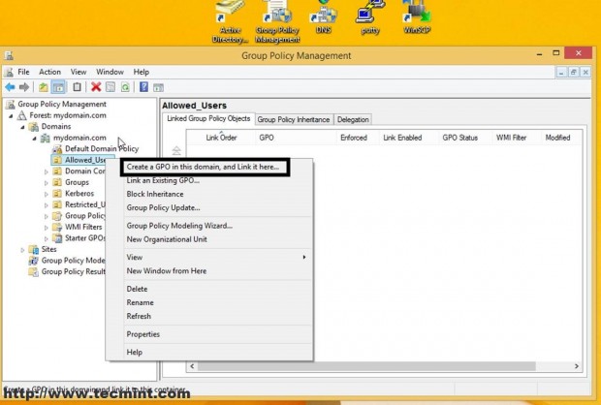The height and width of the screenshot is (405, 601).
Task: Switch to the Delegation tab
Action: pos(353,119)
